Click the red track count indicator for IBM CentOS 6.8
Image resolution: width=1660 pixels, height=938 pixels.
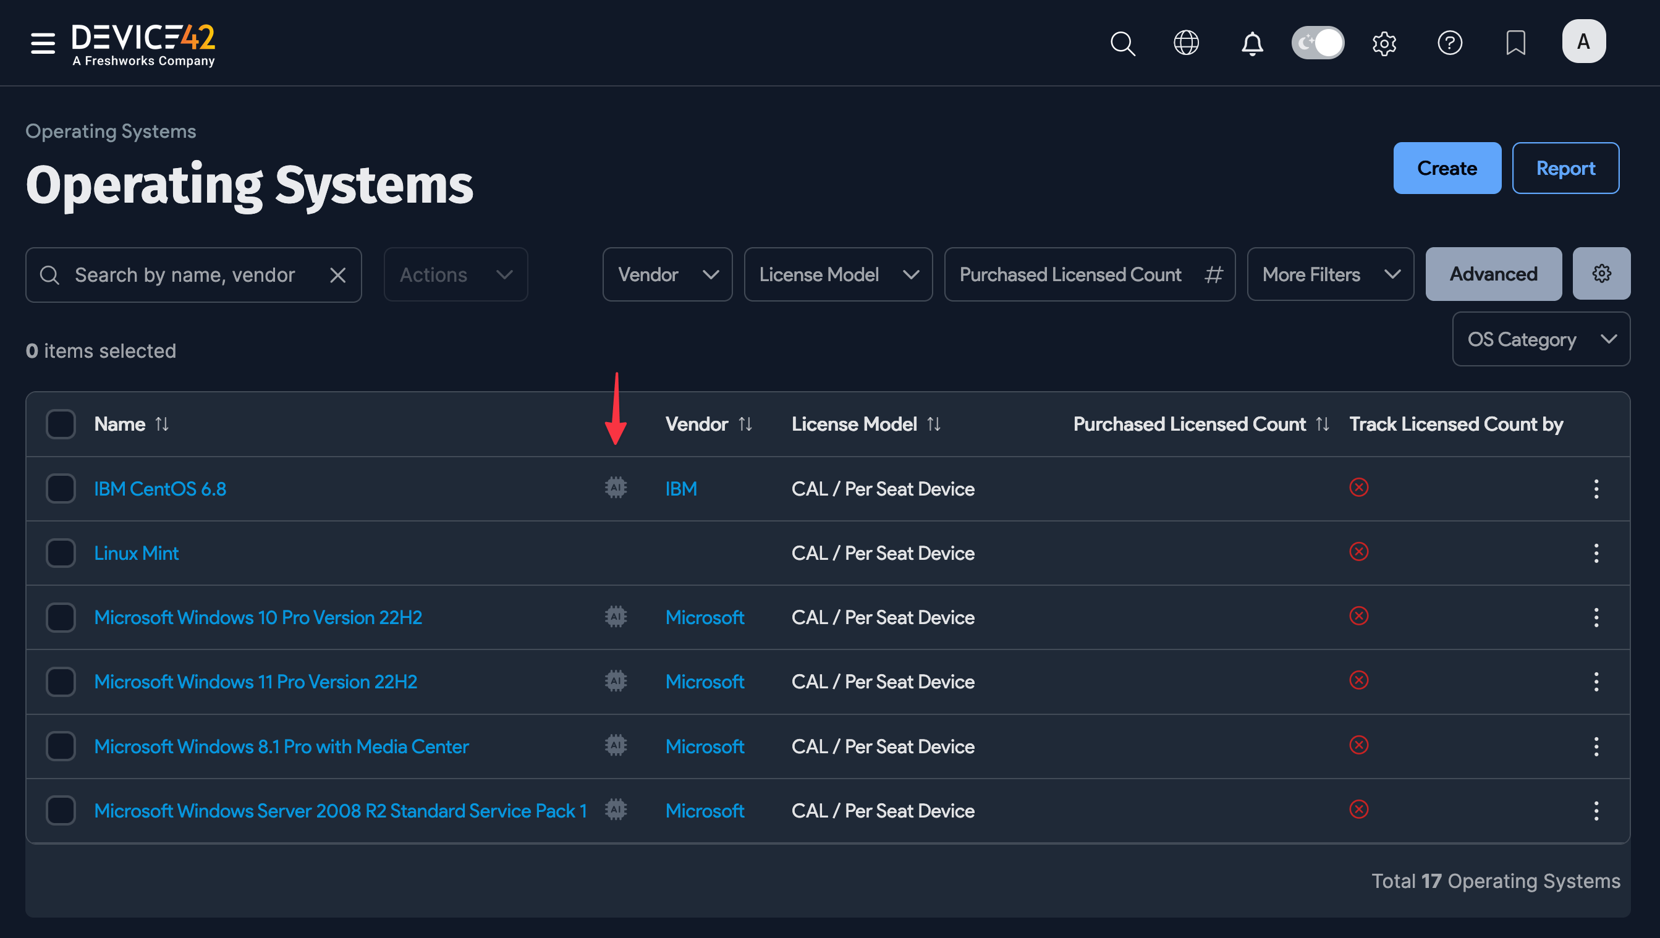pyautogui.click(x=1359, y=488)
